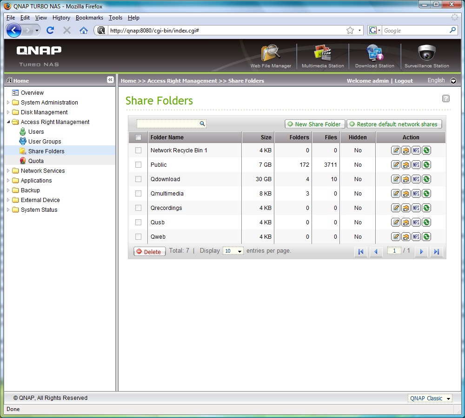Check the Qdownload folder checkbox
Image resolution: width=465 pixels, height=418 pixels.
(138, 179)
